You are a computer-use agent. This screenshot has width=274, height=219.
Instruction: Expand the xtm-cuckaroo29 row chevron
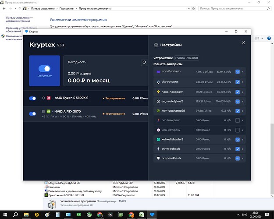[x=242, y=111]
